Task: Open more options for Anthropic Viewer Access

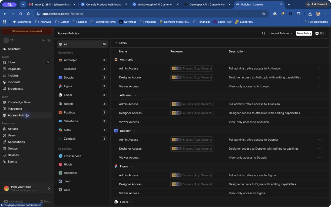Action: (320, 86)
